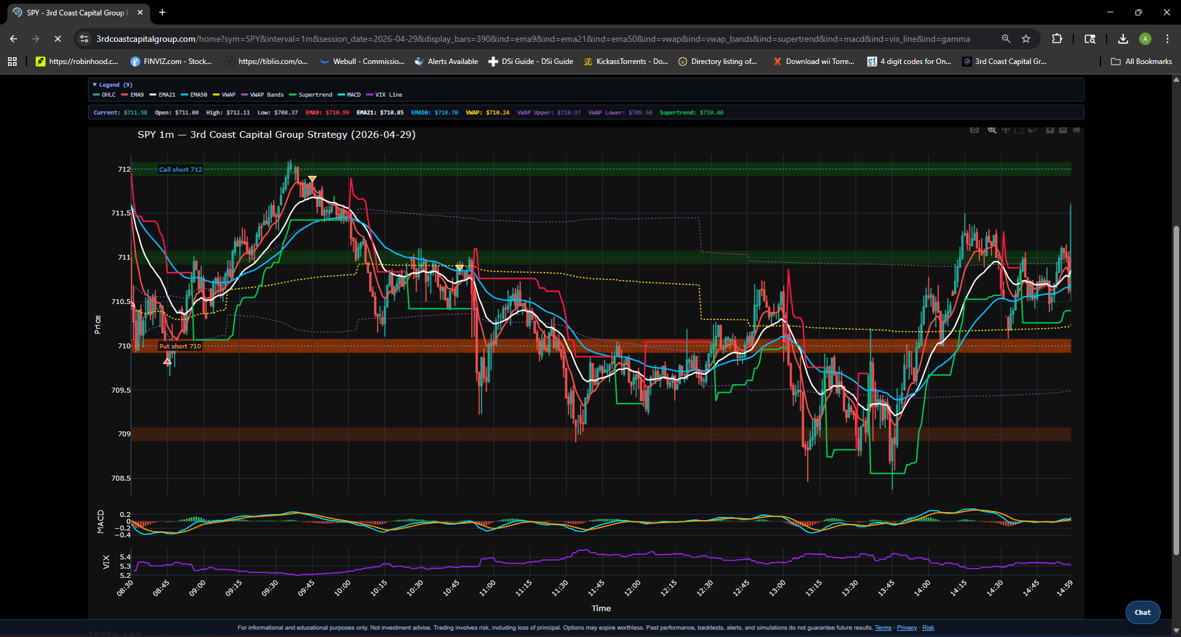Image resolution: width=1181 pixels, height=637 pixels.
Task: Open the robinhood bookmark
Action: pos(77,62)
